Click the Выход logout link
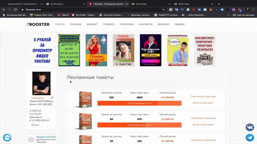 click(x=35, y=125)
